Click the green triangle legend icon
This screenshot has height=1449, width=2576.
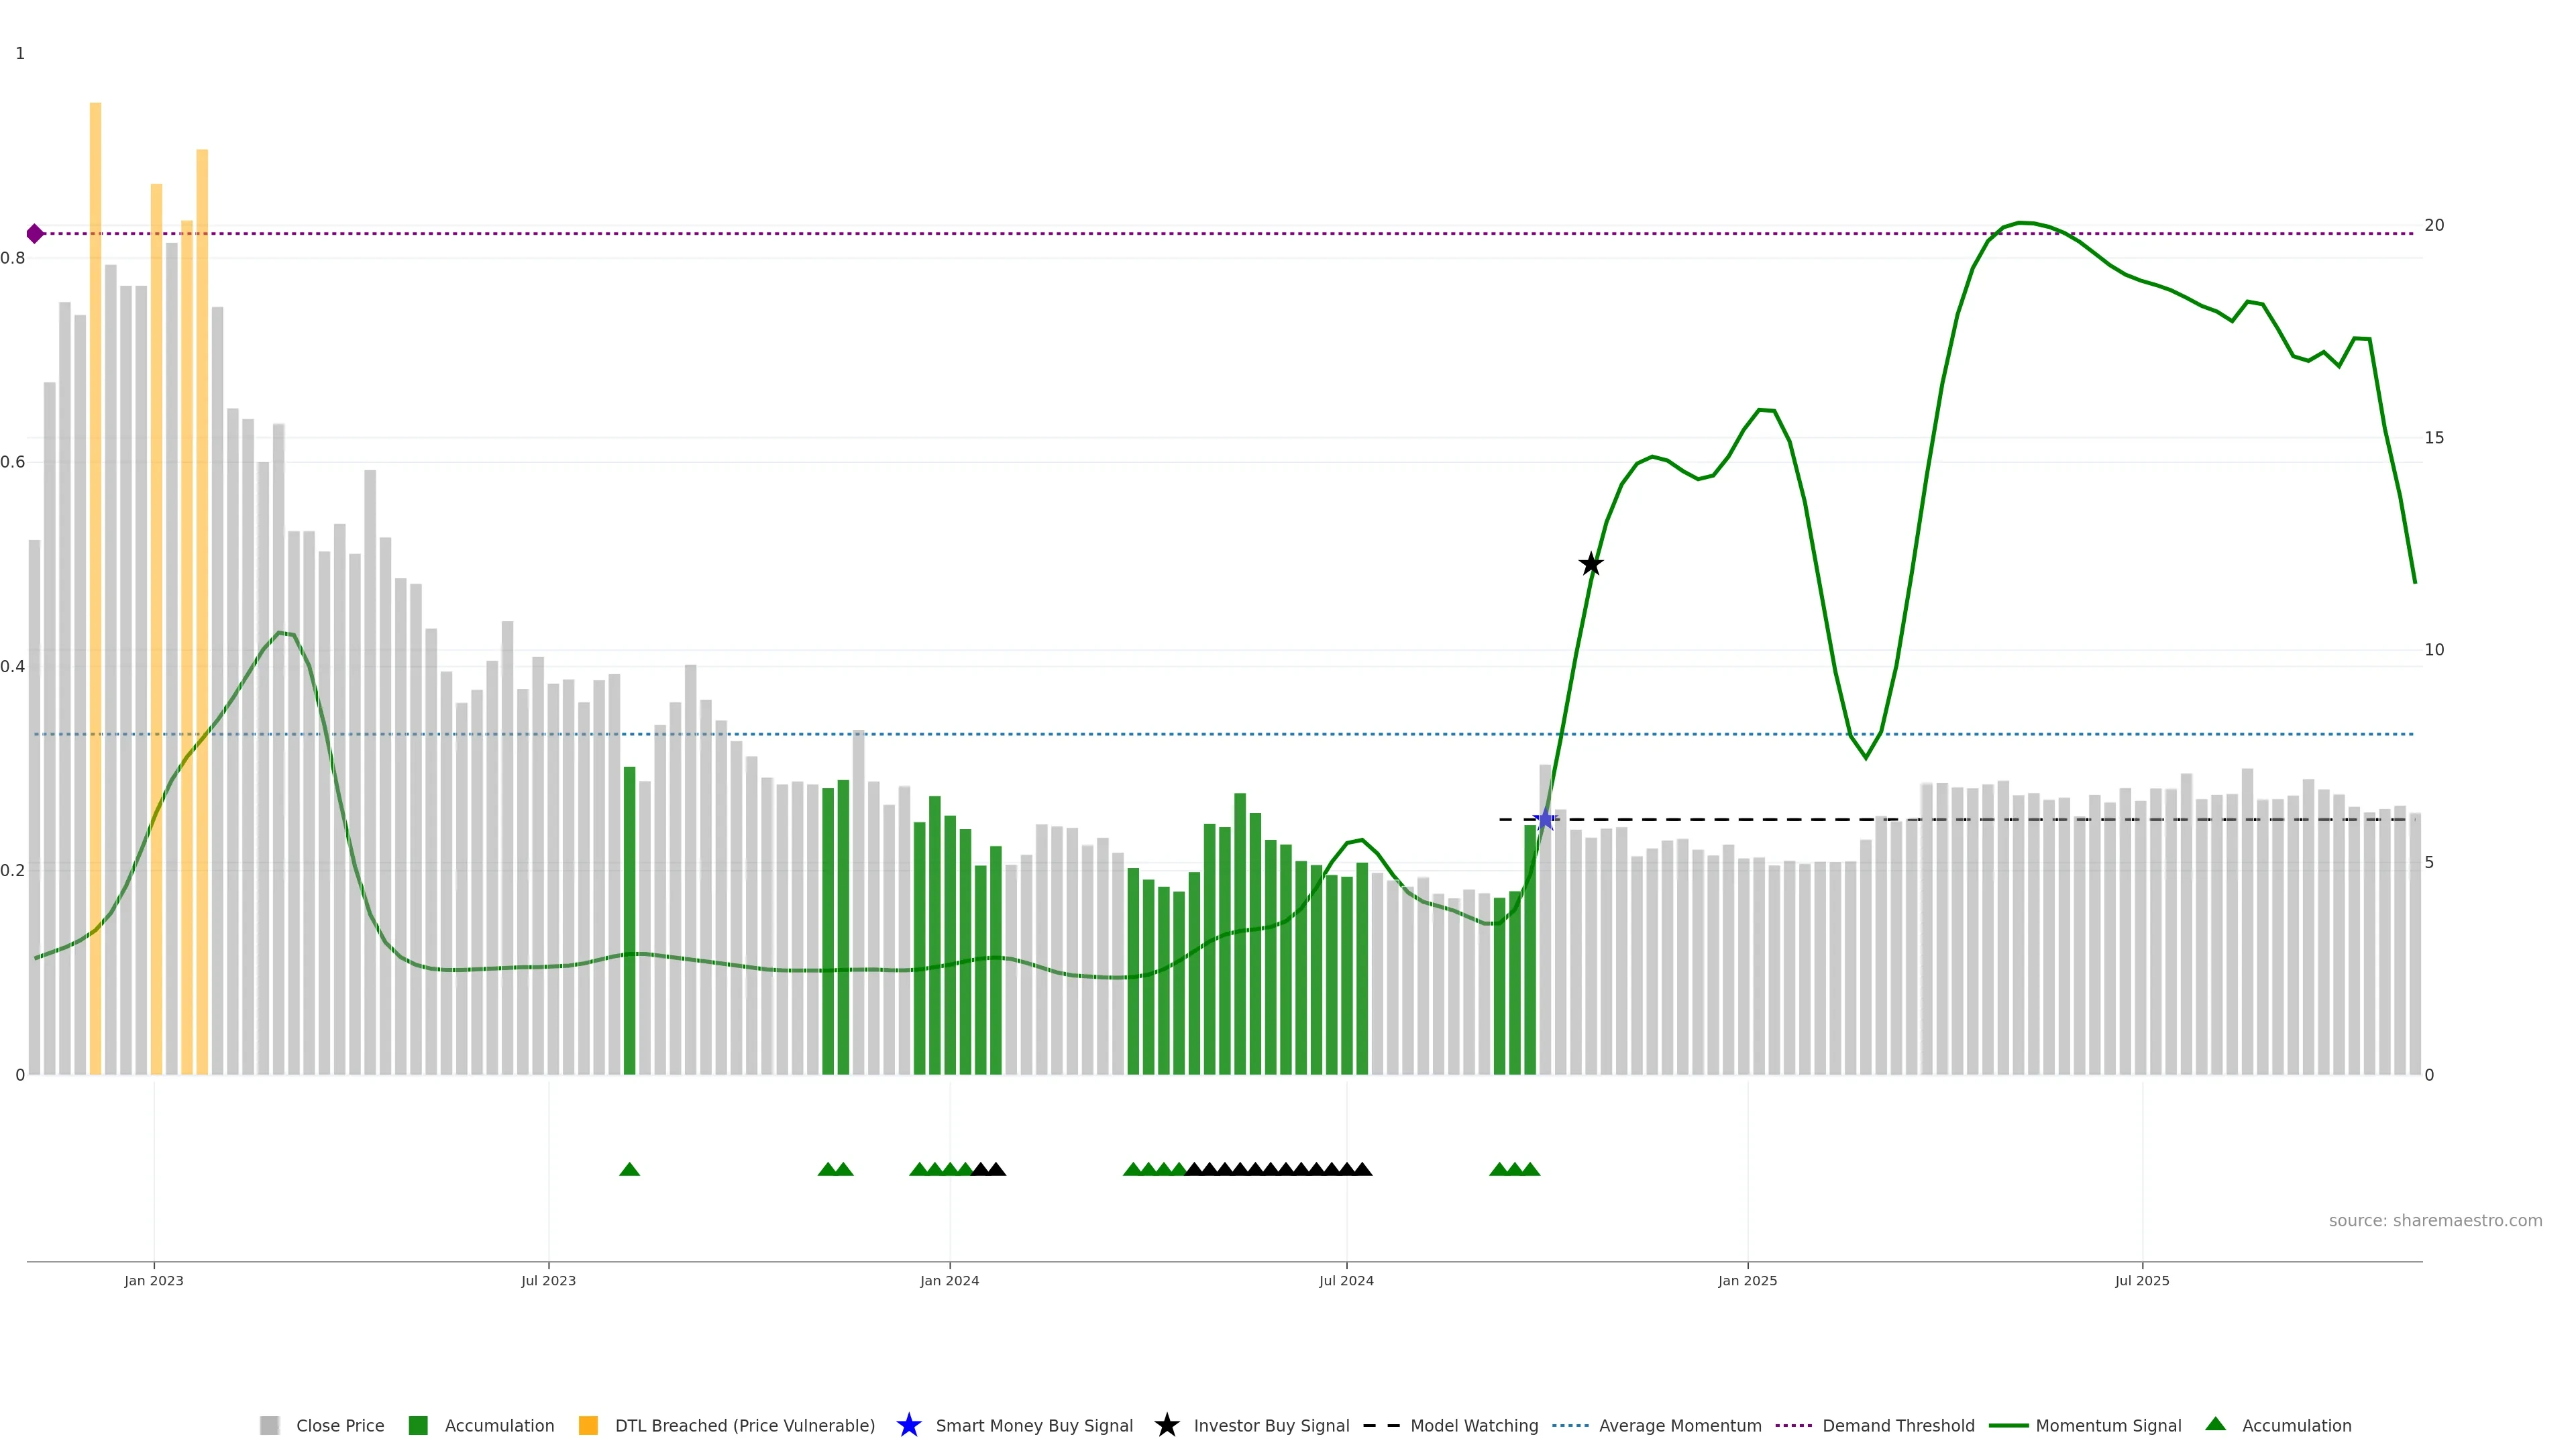point(2215,1424)
